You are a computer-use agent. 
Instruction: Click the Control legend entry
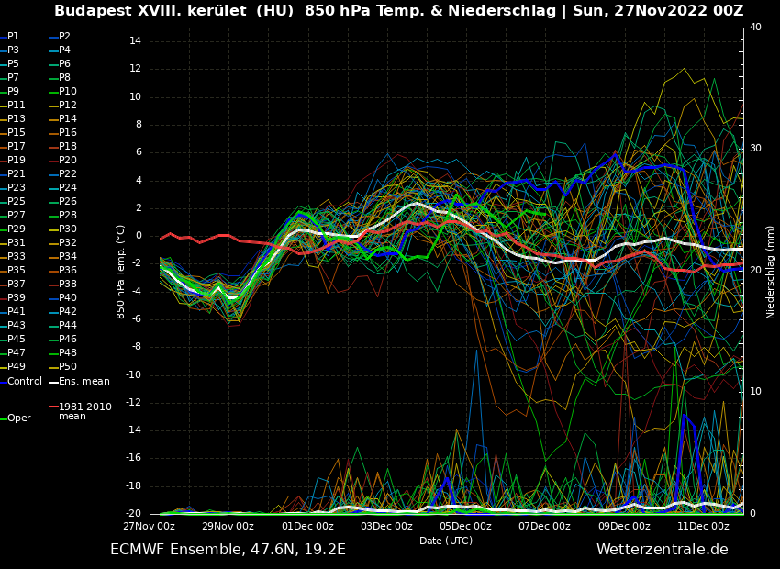(25, 381)
